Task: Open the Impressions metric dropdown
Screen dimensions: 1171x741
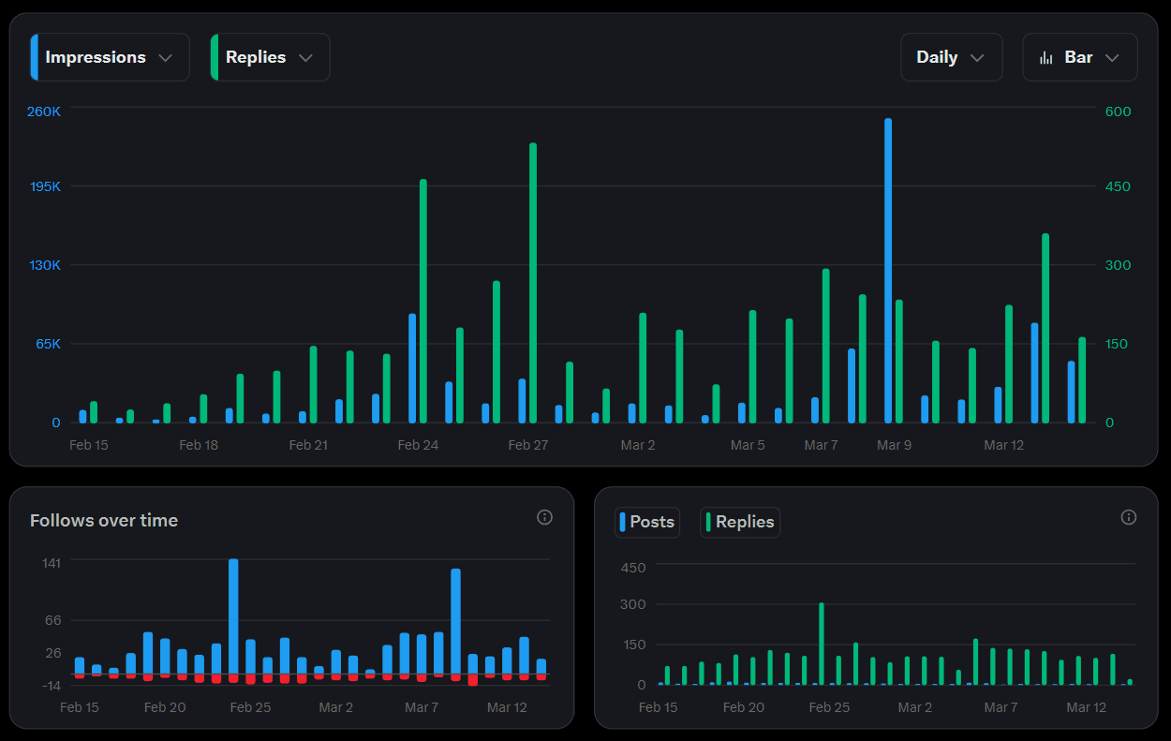Action: coord(110,57)
